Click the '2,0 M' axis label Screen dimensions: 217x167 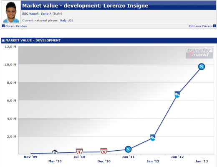coord(11,136)
